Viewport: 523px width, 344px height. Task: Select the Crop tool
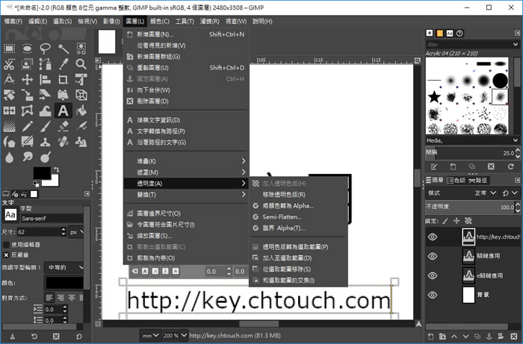click(63, 80)
